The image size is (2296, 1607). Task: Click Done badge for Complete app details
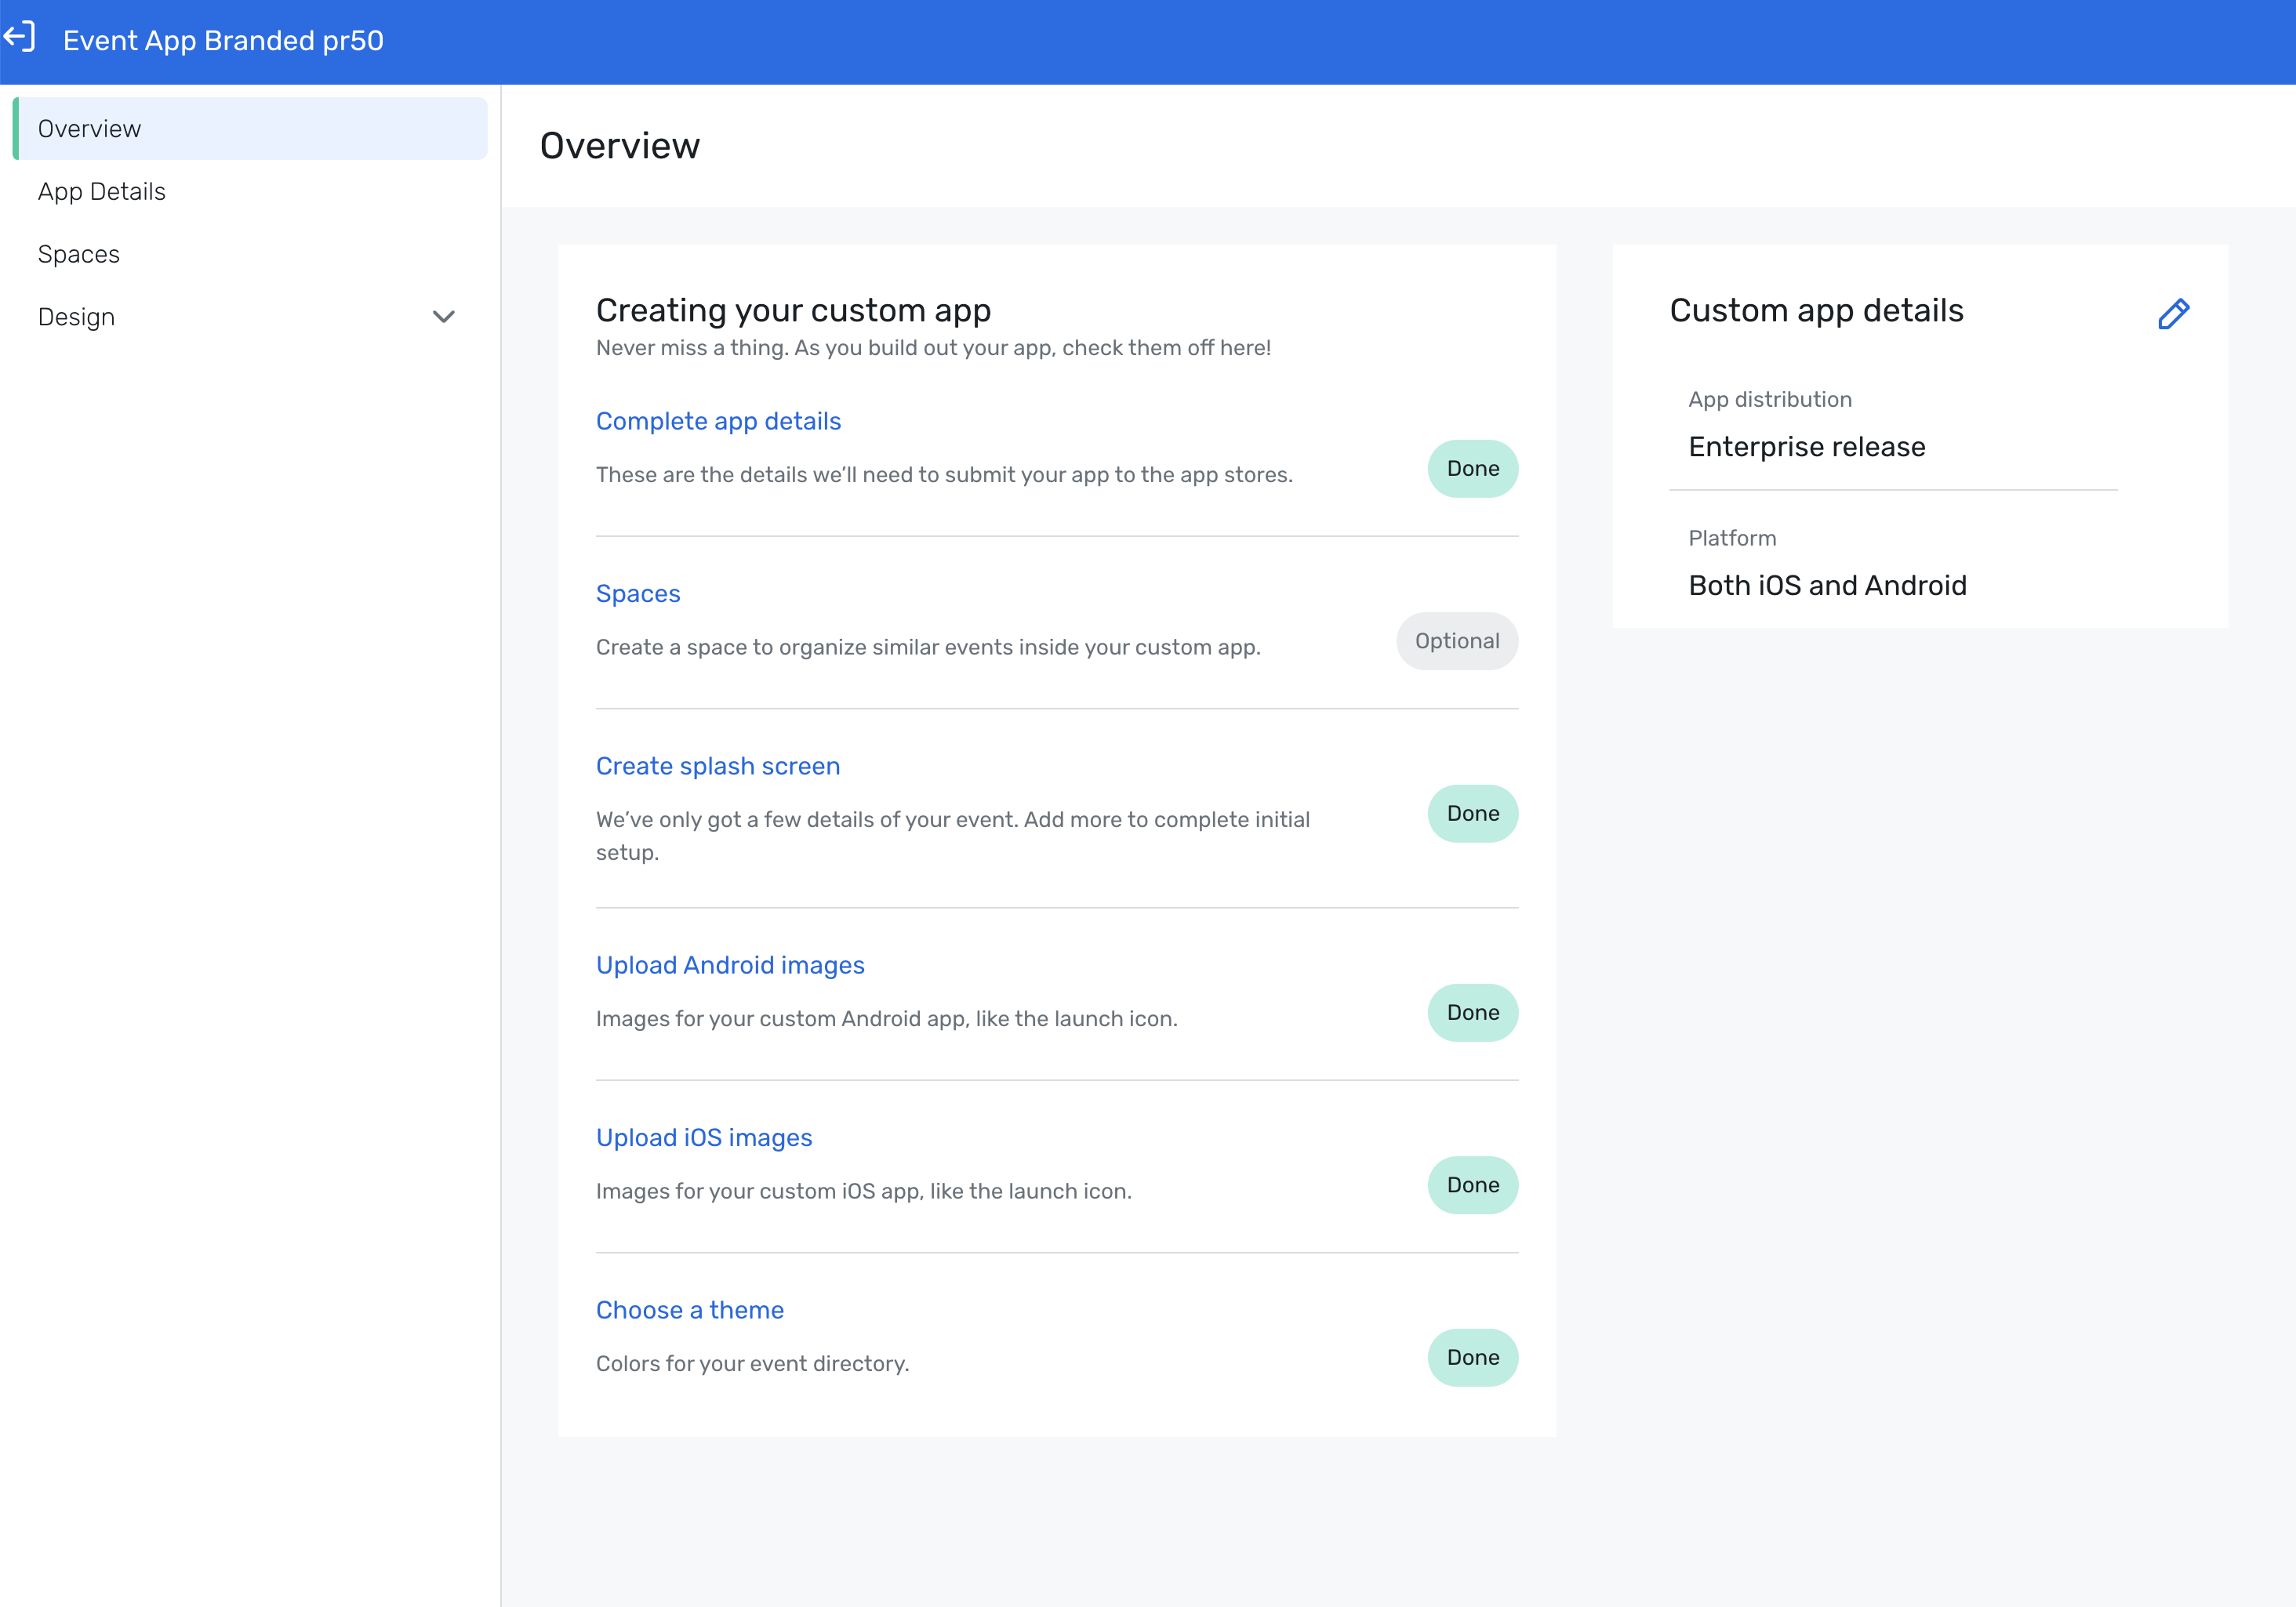coord(1472,469)
